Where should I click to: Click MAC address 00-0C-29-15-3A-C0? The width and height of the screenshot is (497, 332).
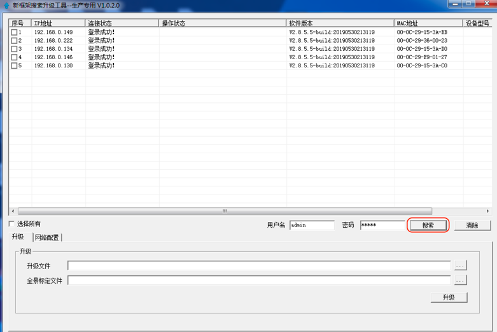coord(422,66)
